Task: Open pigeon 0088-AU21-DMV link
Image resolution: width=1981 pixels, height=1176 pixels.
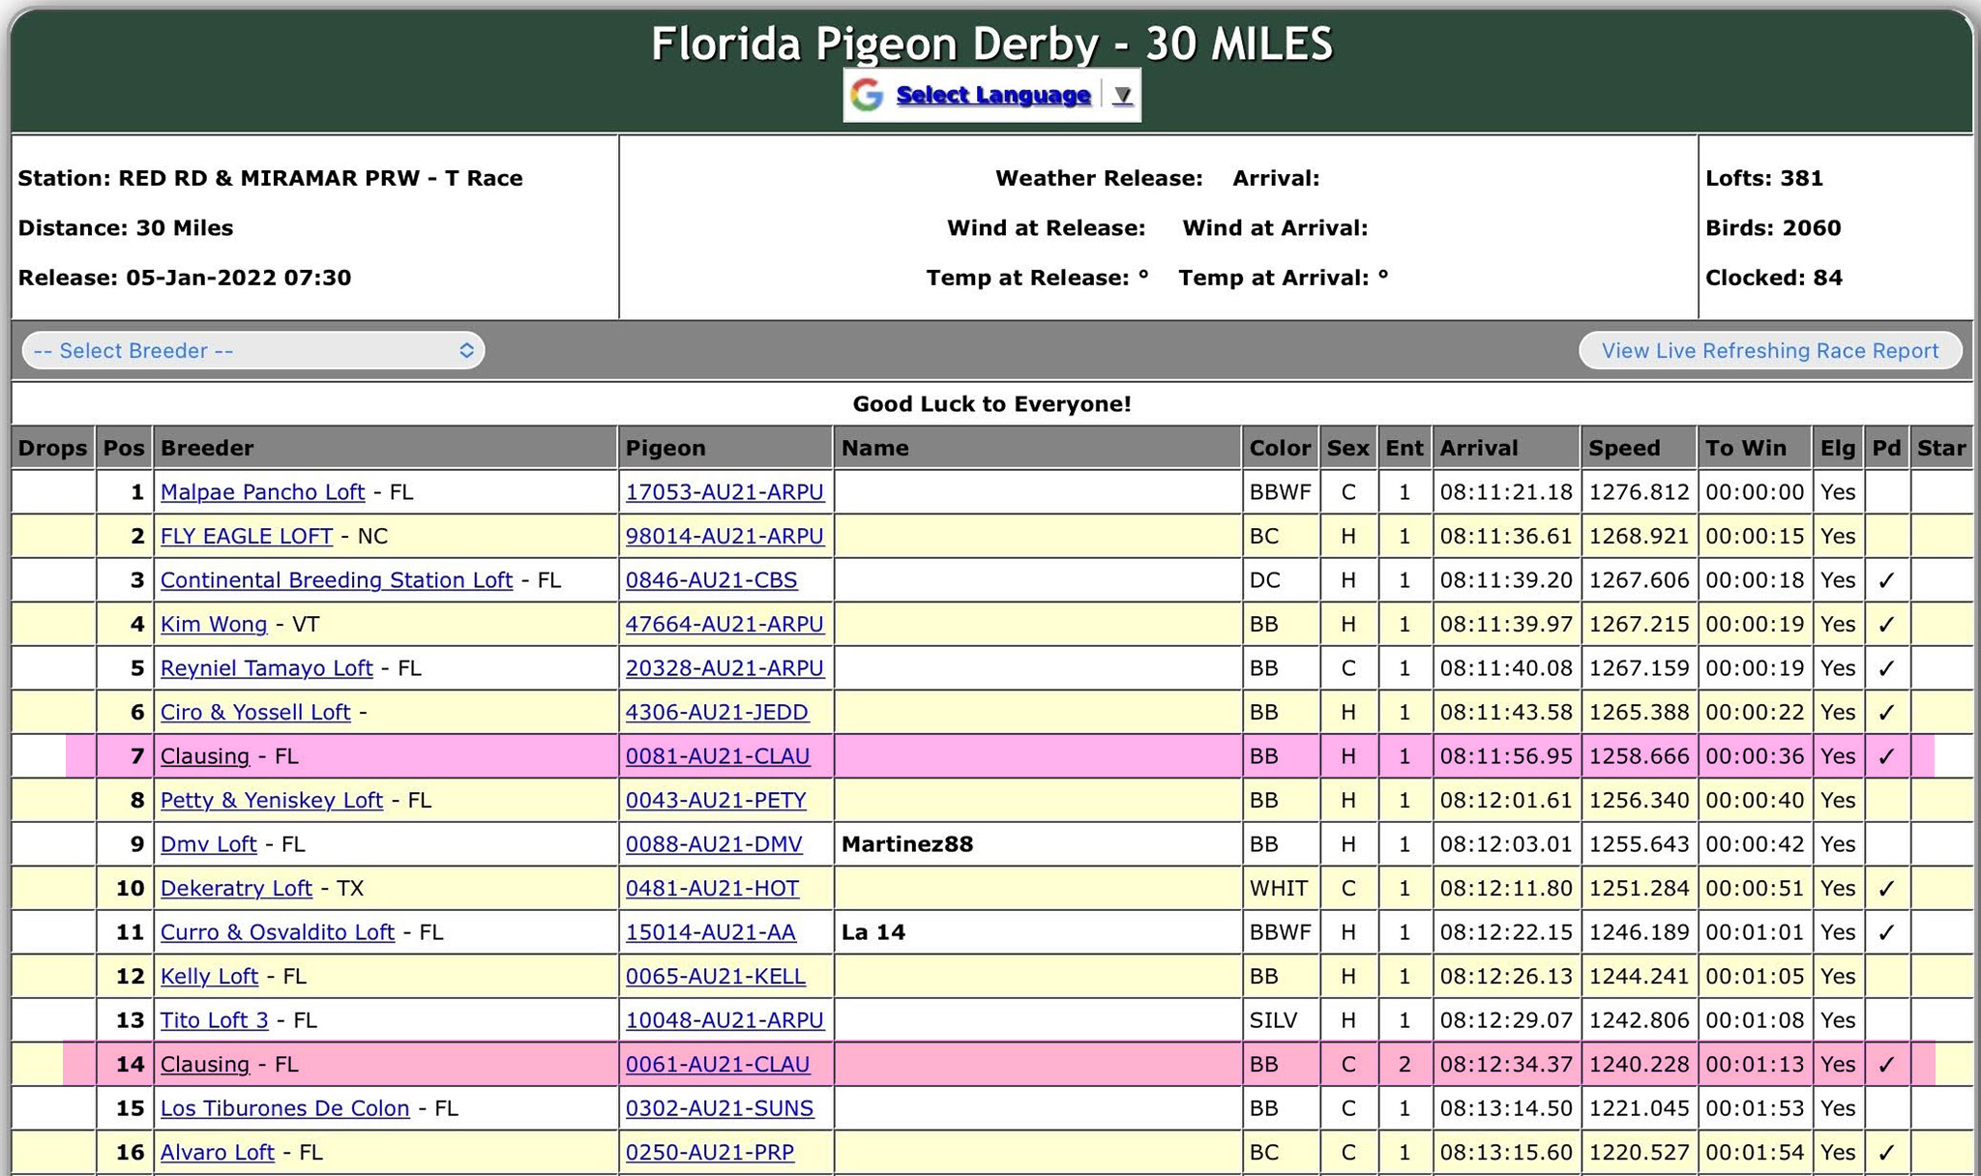Action: tap(713, 844)
